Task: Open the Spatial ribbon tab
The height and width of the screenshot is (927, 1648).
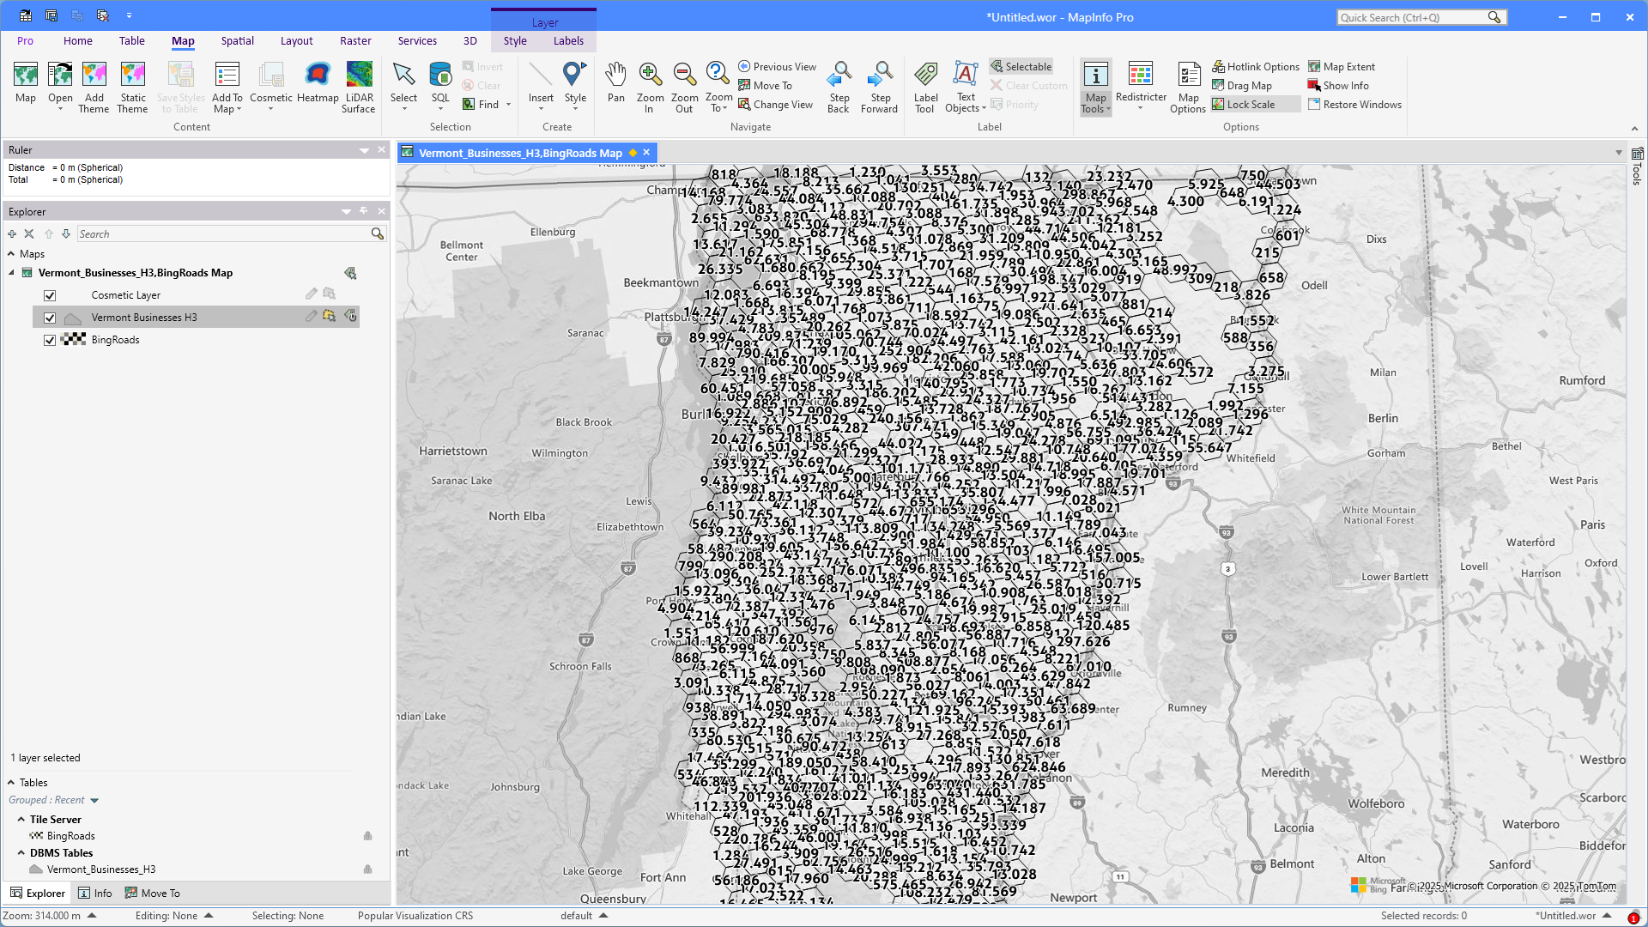Action: (x=237, y=41)
